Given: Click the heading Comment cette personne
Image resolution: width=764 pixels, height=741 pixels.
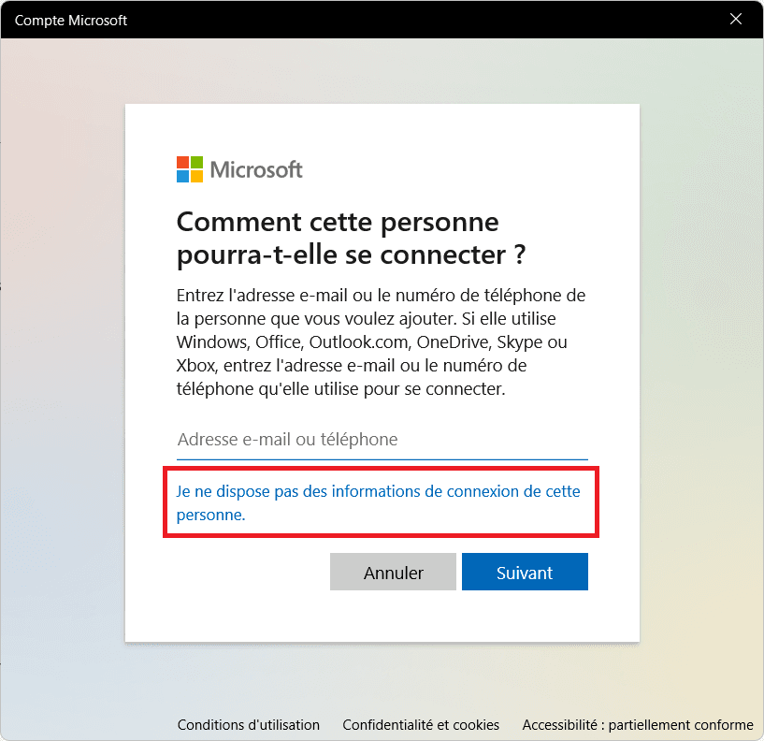Looking at the screenshot, I should (338, 222).
